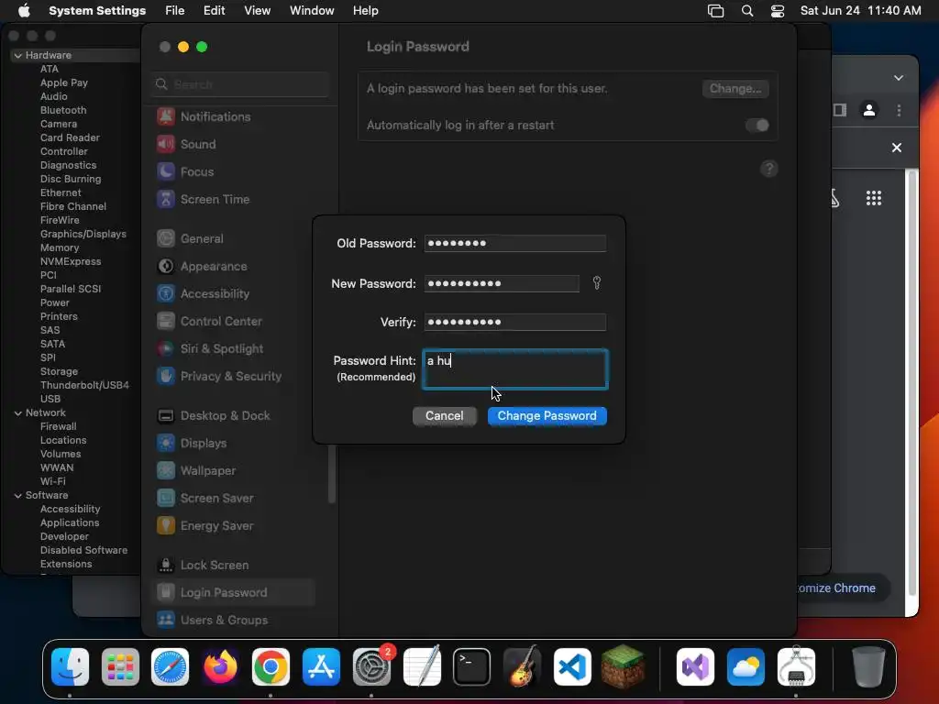Click menu bar date and time
939x704 pixels.
(860, 11)
